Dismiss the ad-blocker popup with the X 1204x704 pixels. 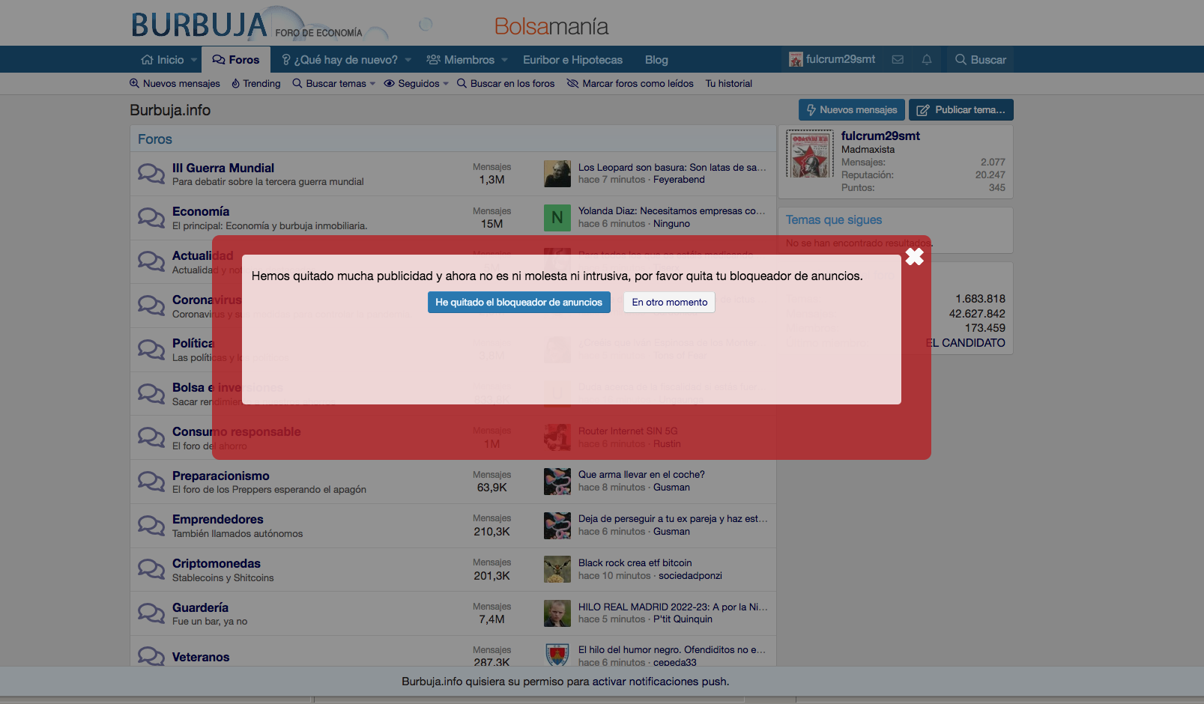coord(914,256)
